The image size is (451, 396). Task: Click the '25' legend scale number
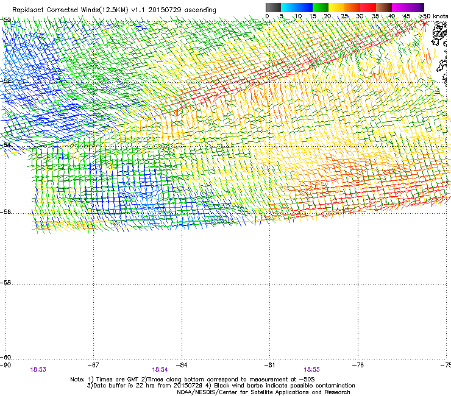point(344,16)
